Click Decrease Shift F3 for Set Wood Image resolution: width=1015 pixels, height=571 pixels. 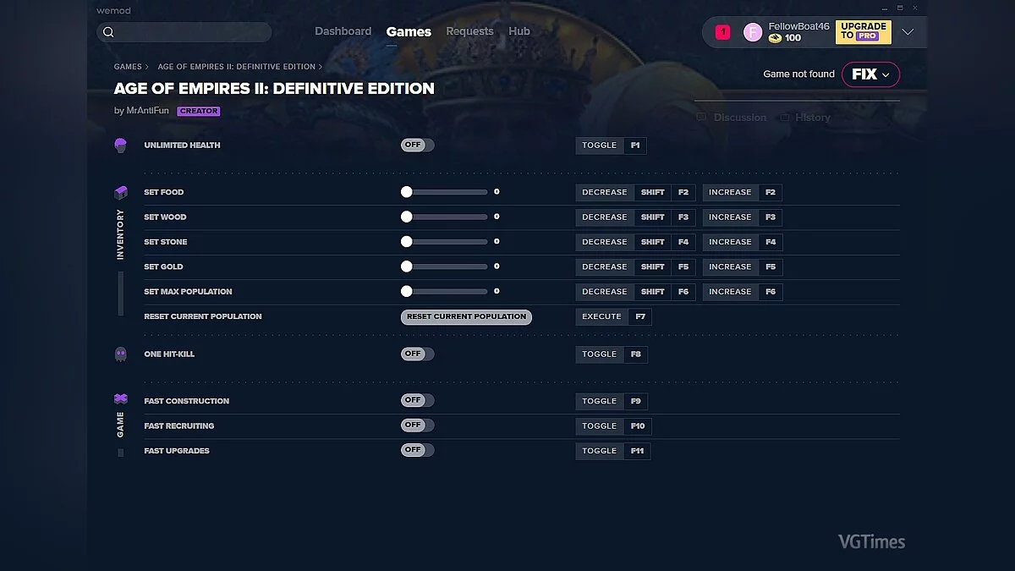click(635, 217)
